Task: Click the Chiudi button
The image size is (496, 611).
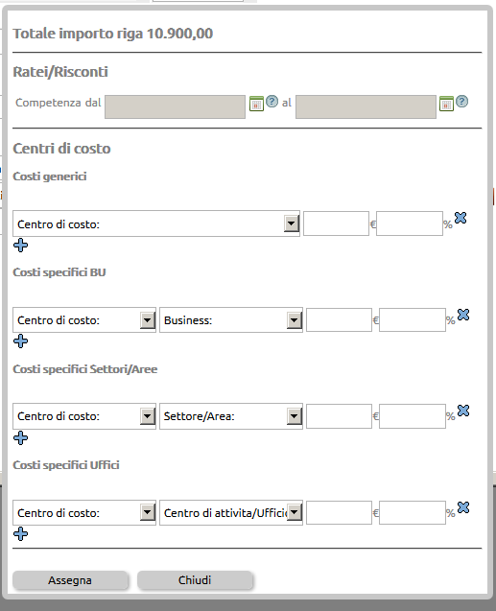Action: (195, 580)
